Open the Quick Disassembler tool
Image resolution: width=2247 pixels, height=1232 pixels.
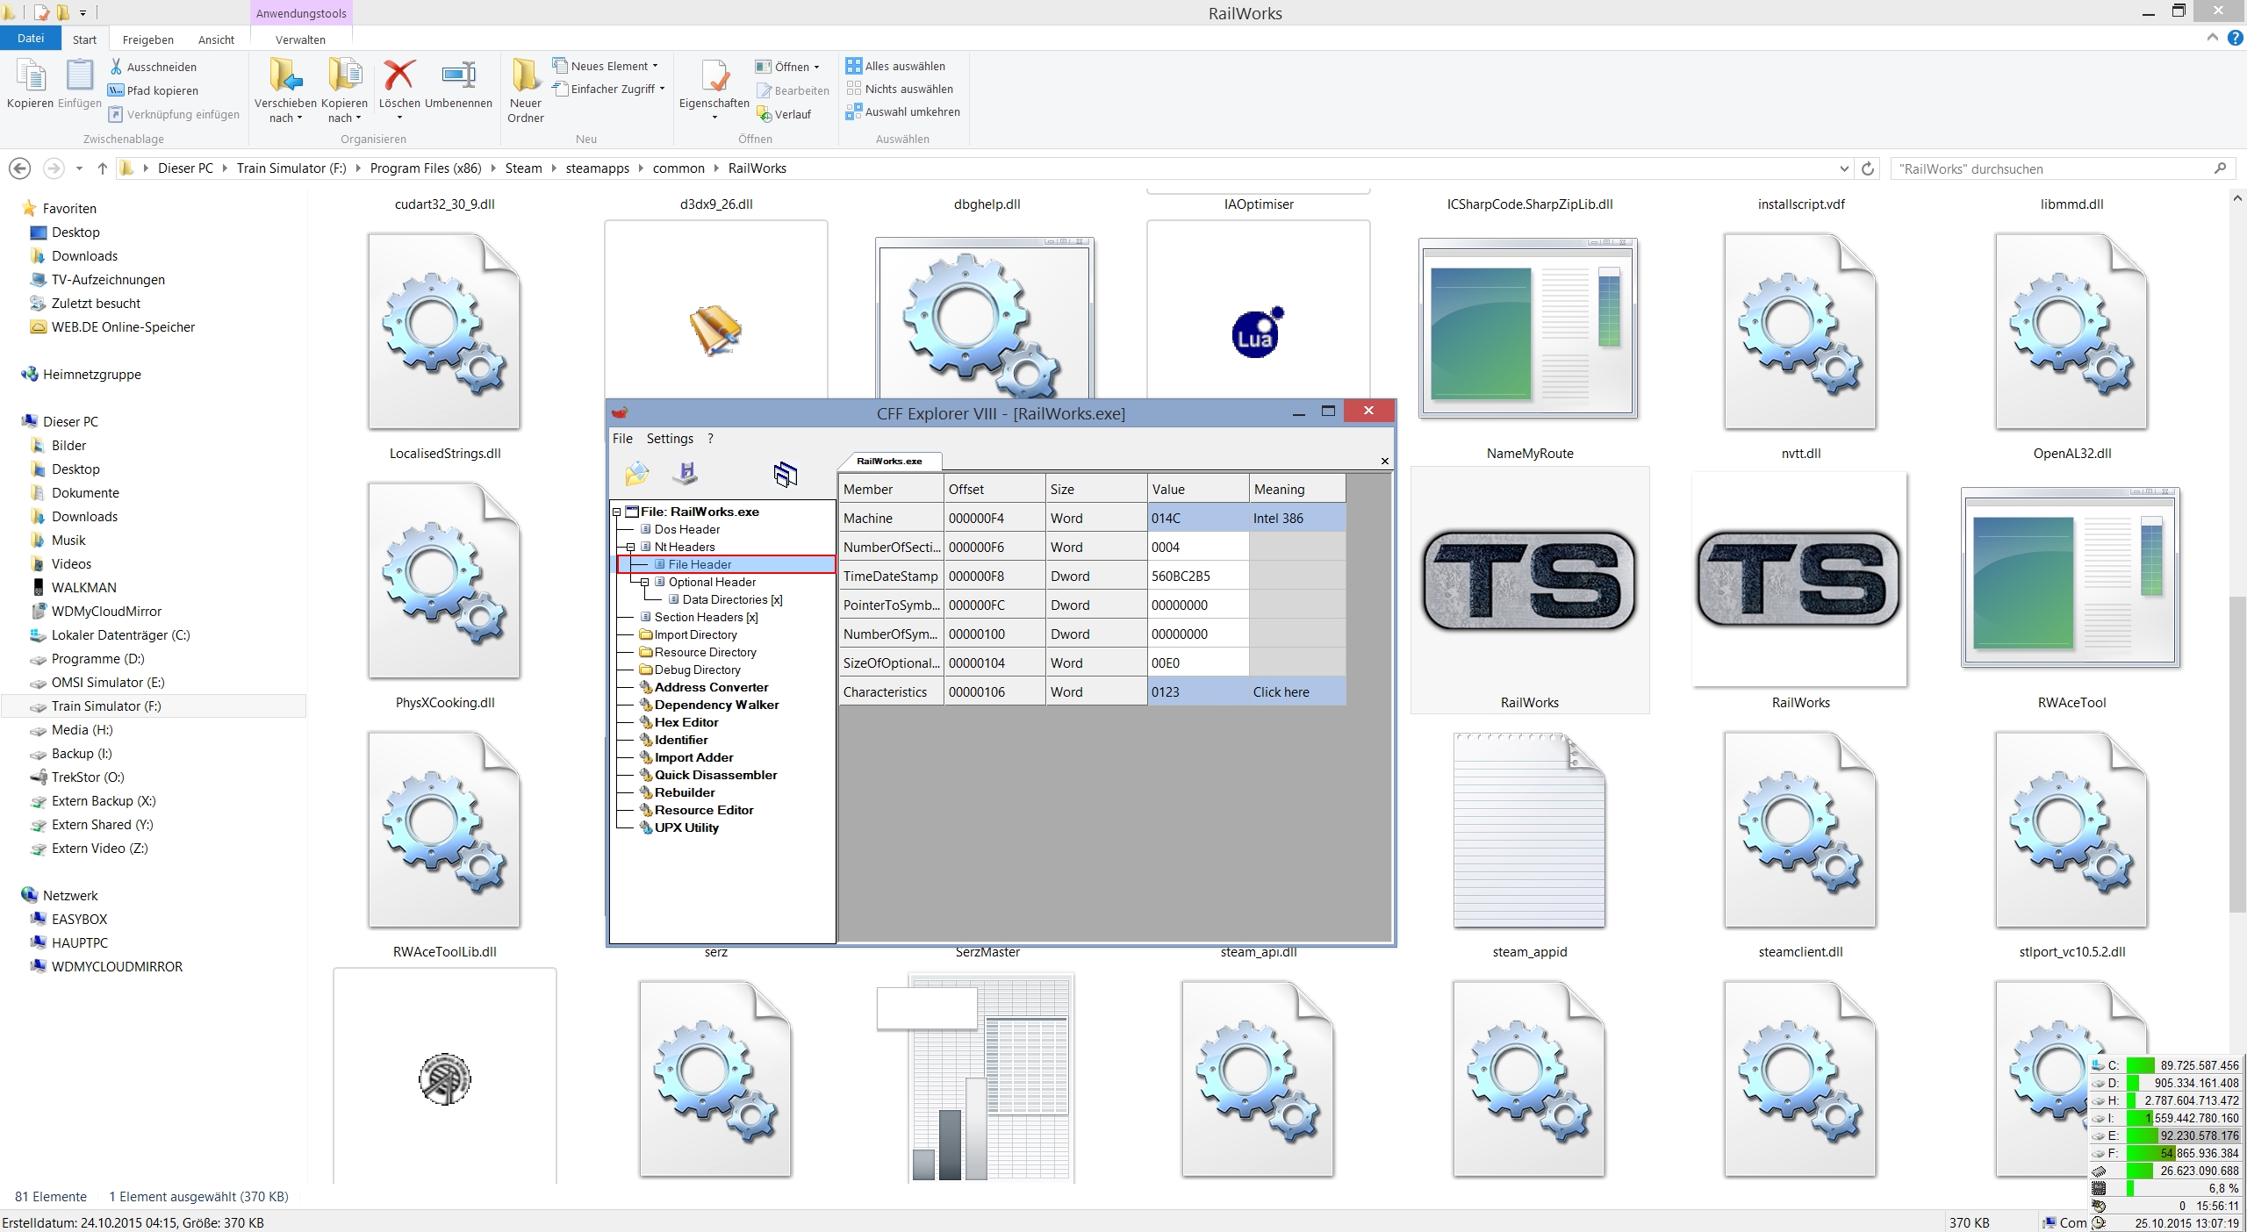pyautogui.click(x=715, y=775)
